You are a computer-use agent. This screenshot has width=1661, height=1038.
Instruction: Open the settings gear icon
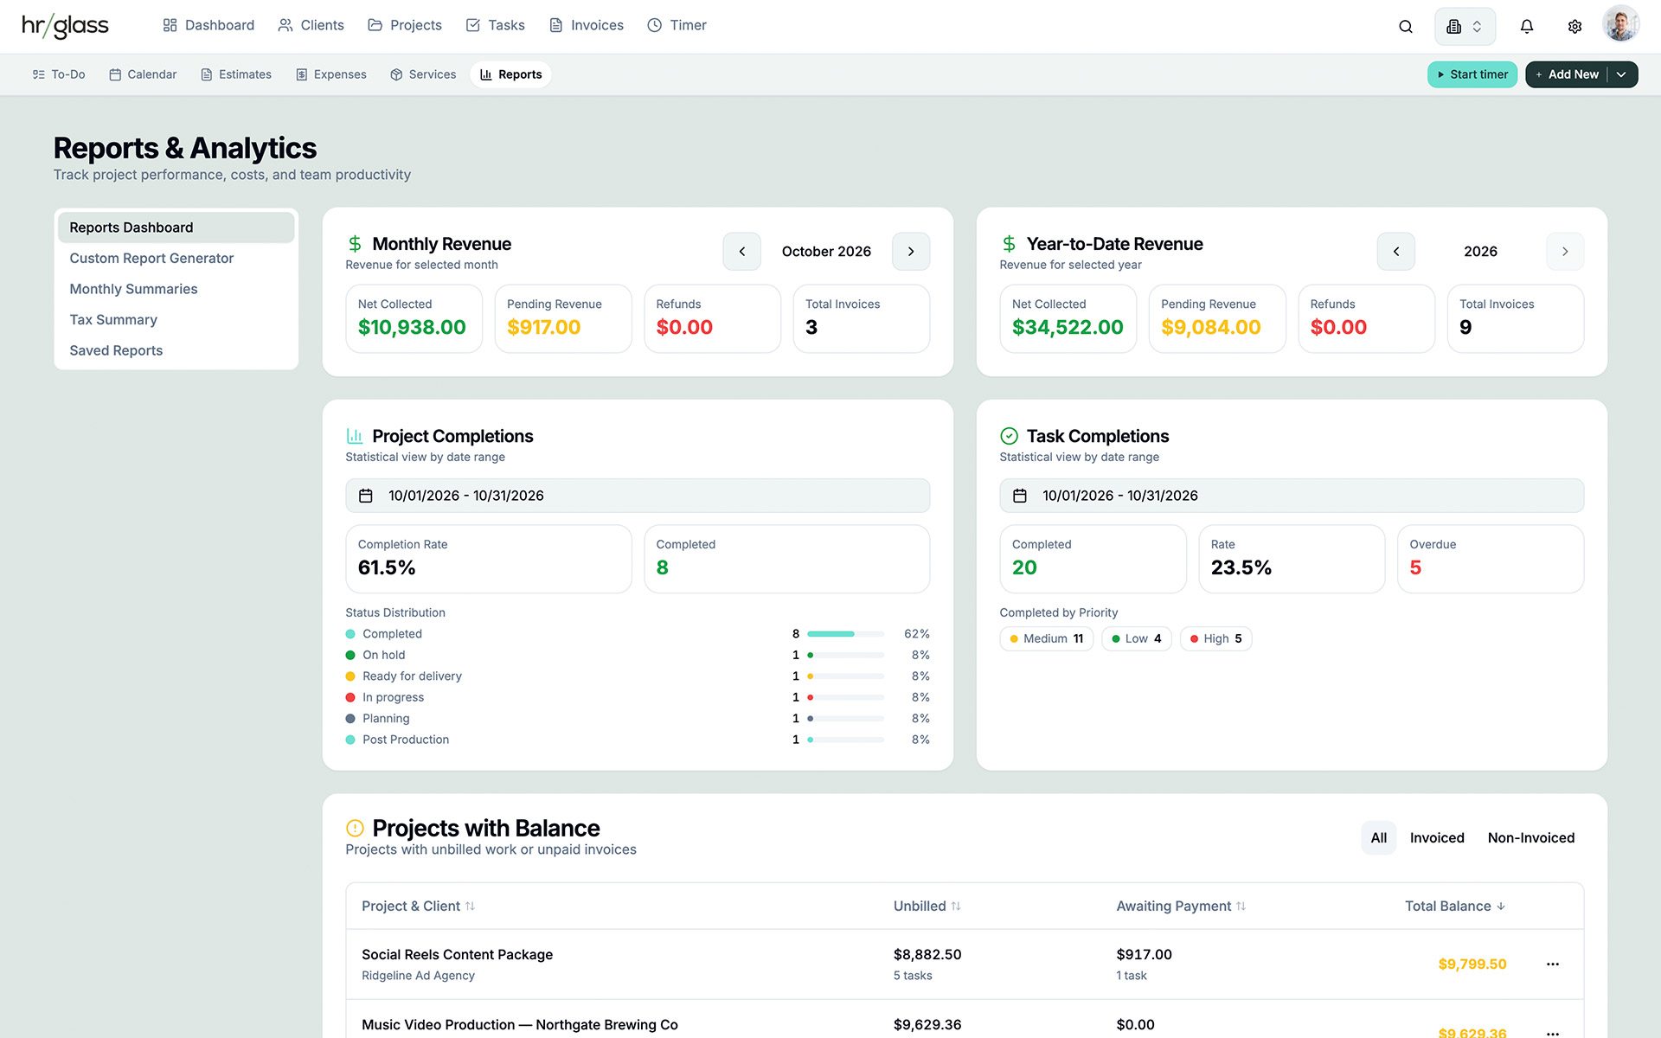coord(1574,26)
